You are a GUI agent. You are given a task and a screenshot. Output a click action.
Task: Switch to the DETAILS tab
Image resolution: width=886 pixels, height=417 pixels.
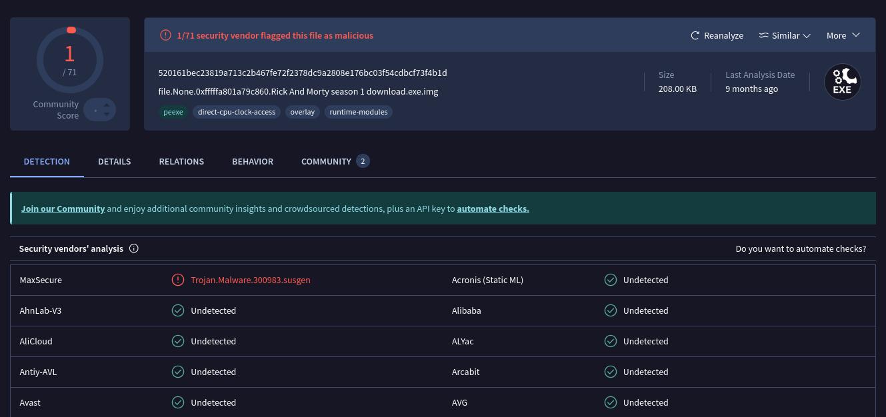[114, 161]
